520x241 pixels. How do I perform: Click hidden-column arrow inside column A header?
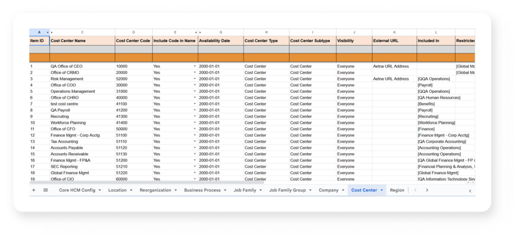[x=47, y=32]
